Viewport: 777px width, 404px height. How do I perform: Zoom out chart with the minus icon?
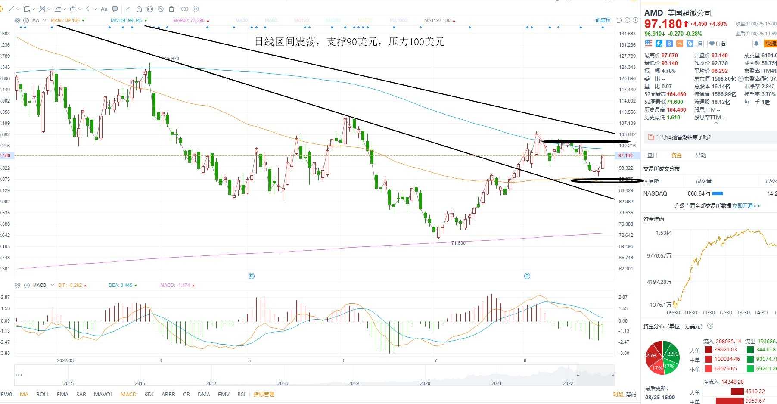(x=627, y=20)
